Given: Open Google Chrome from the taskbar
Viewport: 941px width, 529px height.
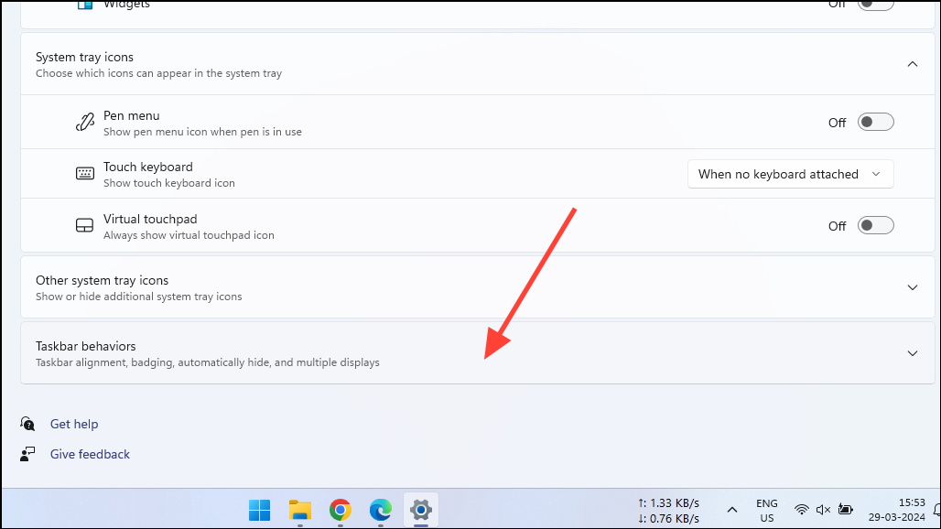Looking at the screenshot, I should point(340,510).
